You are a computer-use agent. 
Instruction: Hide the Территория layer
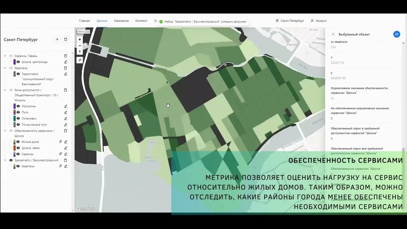click(18, 74)
